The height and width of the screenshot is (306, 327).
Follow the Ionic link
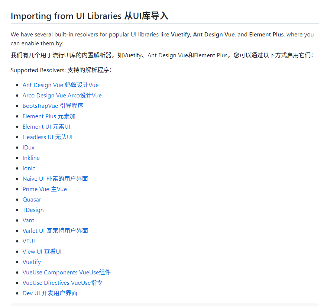click(29, 168)
